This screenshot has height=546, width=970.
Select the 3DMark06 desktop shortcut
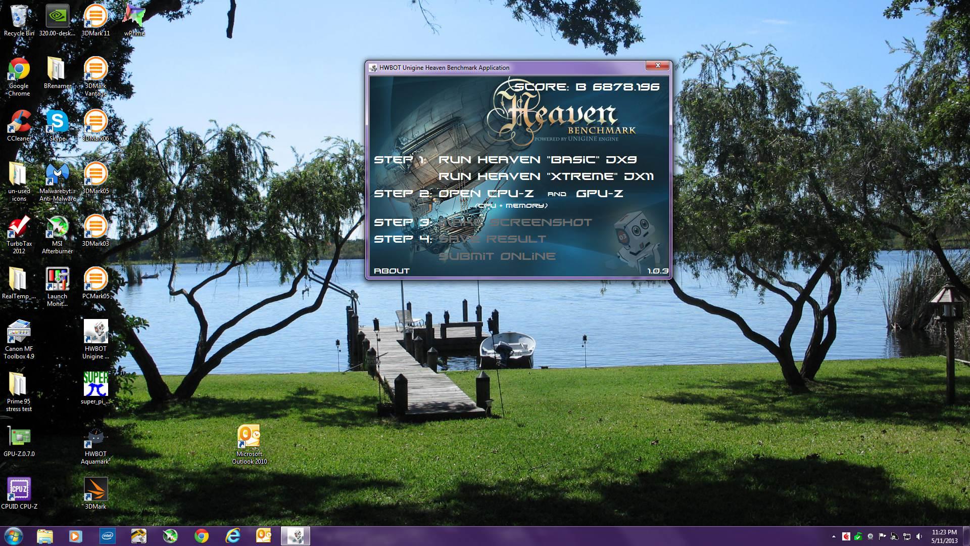point(95,126)
